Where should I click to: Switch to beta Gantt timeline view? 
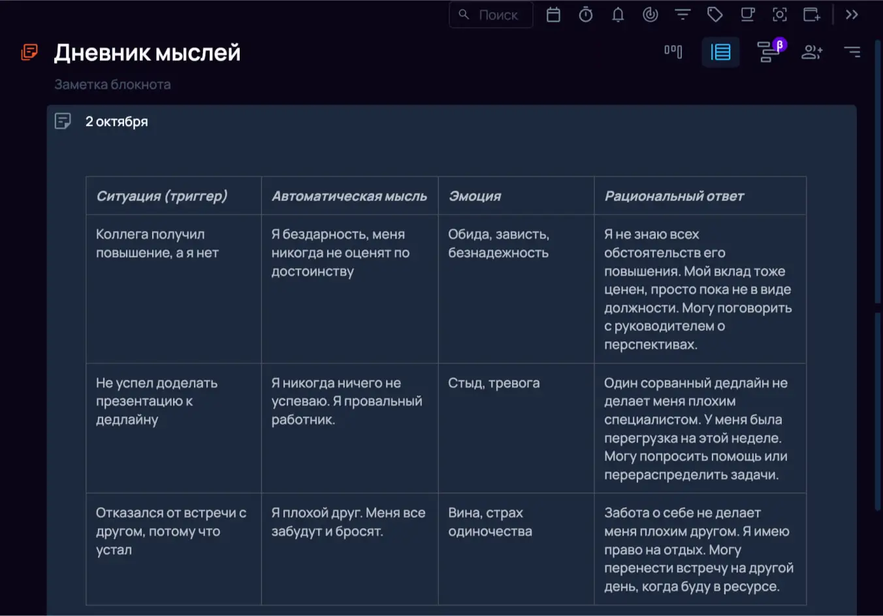pos(768,52)
